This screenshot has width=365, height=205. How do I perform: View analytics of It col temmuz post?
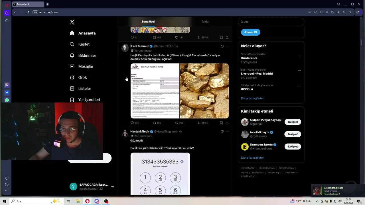(203, 123)
